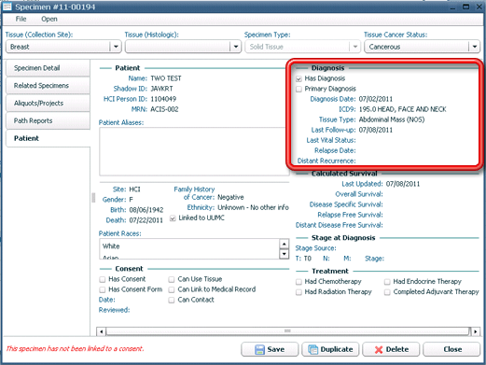
Task: Check the Had Chemotherapy checkbox
Action: (x=299, y=282)
